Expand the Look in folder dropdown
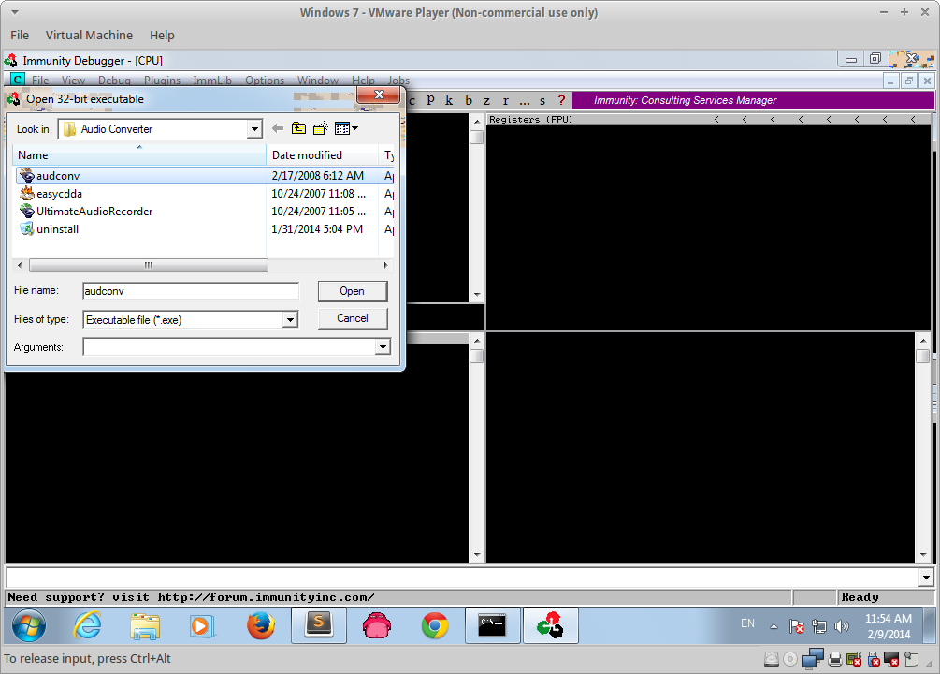 click(254, 129)
